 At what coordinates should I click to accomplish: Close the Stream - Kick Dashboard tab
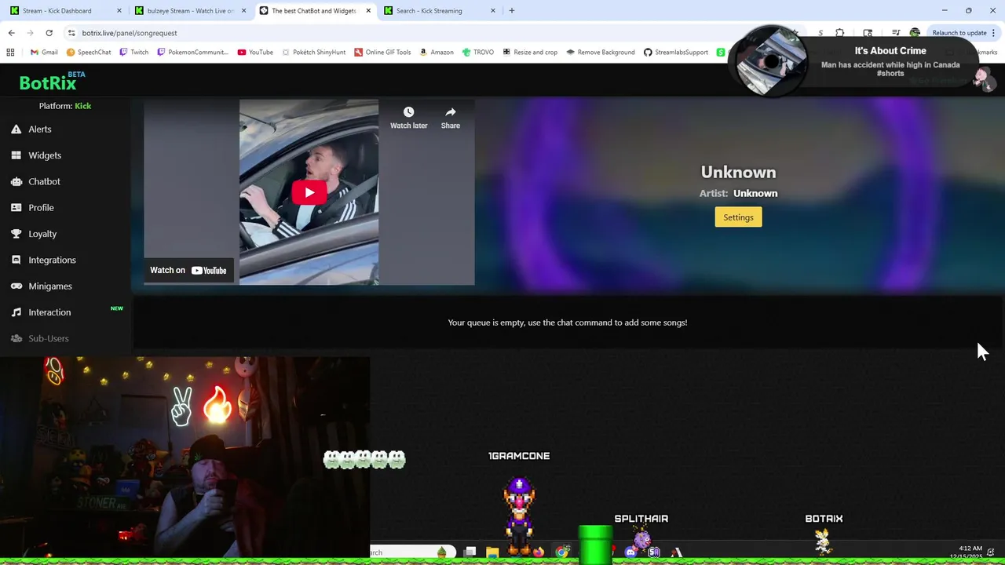coord(119,11)
